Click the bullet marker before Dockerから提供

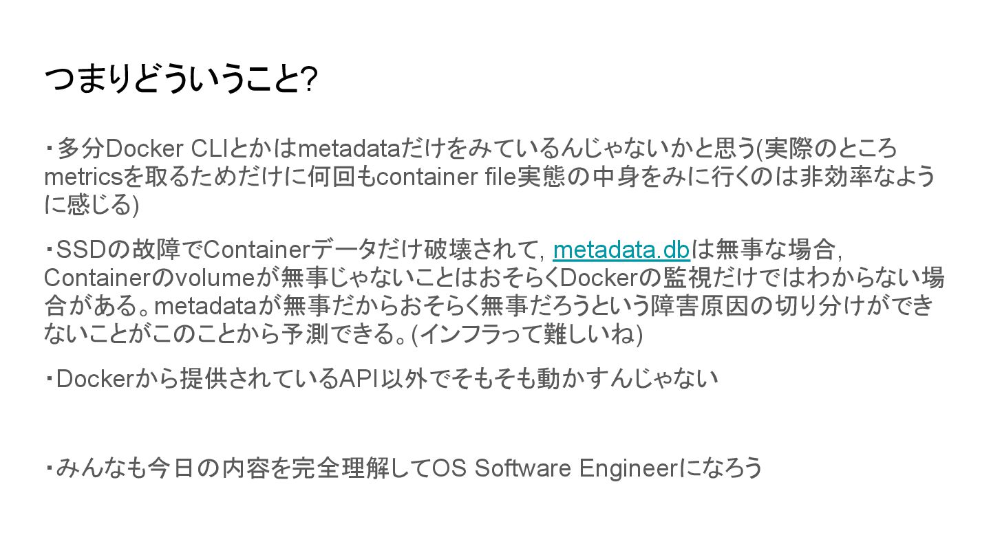50,378
